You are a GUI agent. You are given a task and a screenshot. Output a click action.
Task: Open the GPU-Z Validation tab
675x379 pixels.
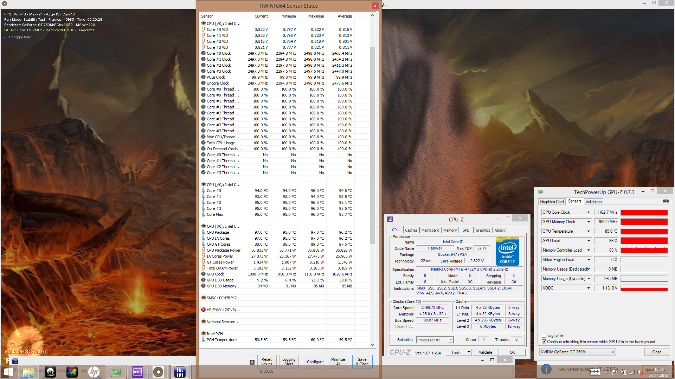593,202
